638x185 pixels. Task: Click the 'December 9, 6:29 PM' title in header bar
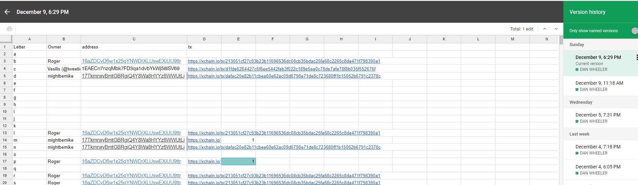[43, 12]
